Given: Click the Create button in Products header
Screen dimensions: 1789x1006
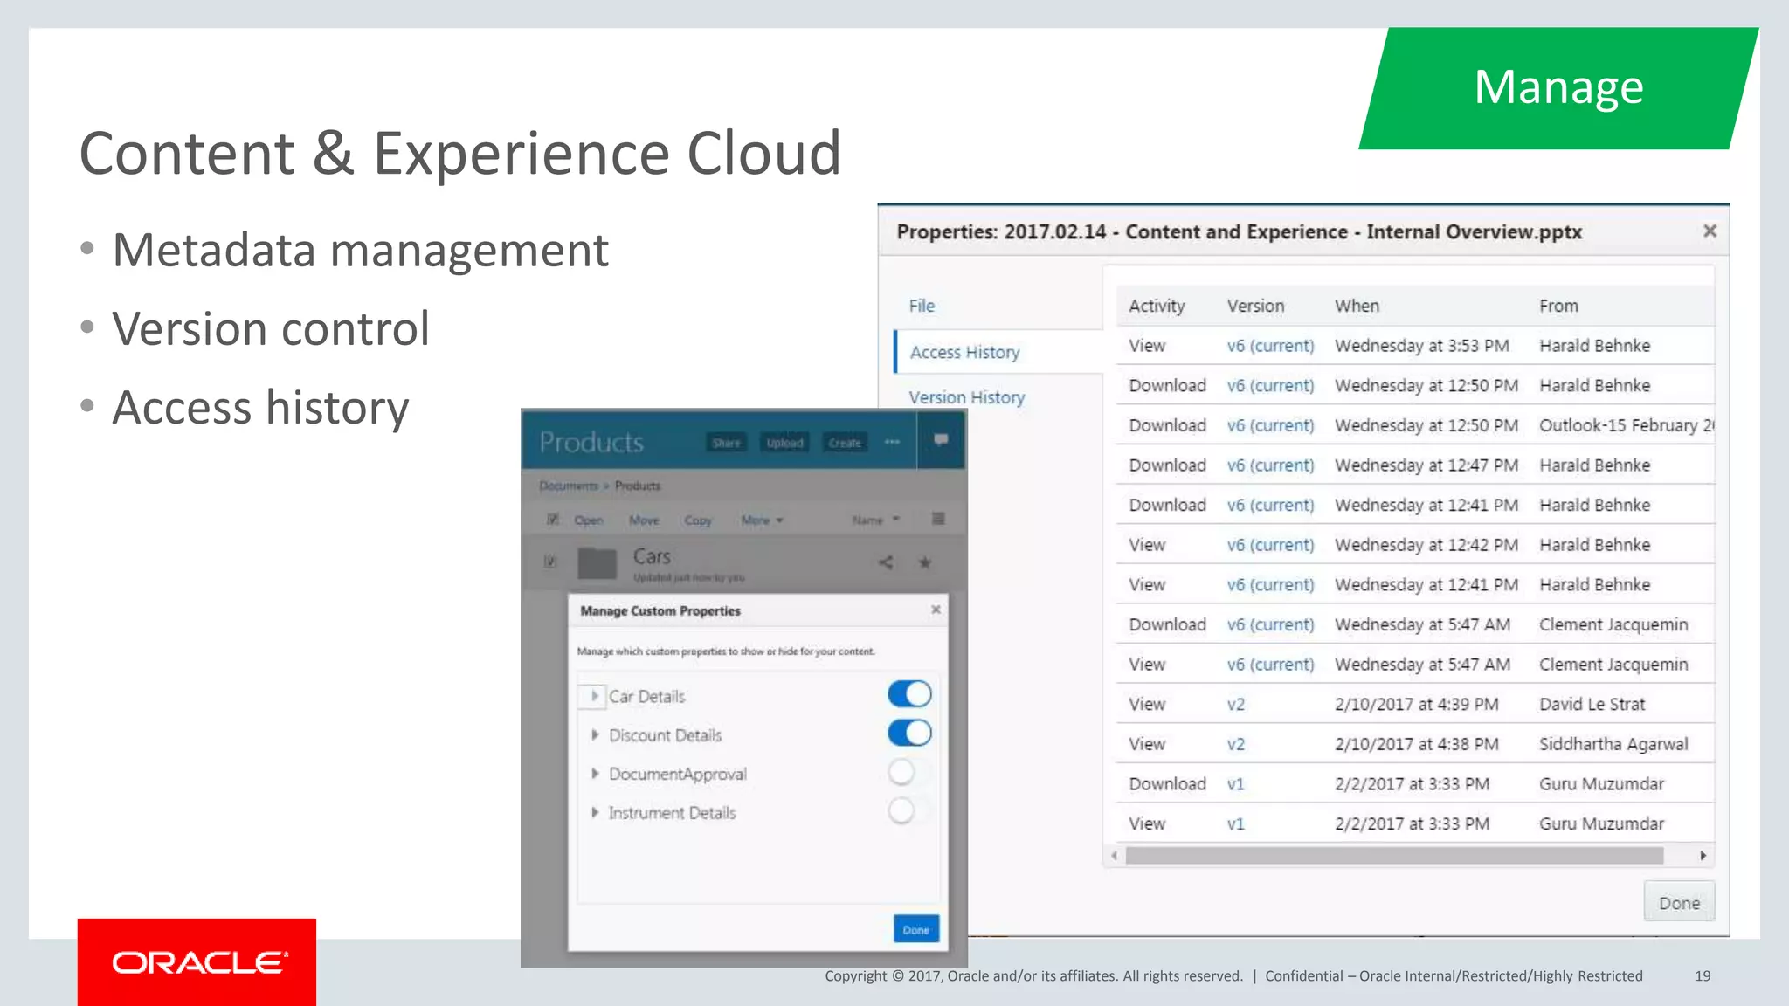Looking at the screenshot, I should point(845,443).
